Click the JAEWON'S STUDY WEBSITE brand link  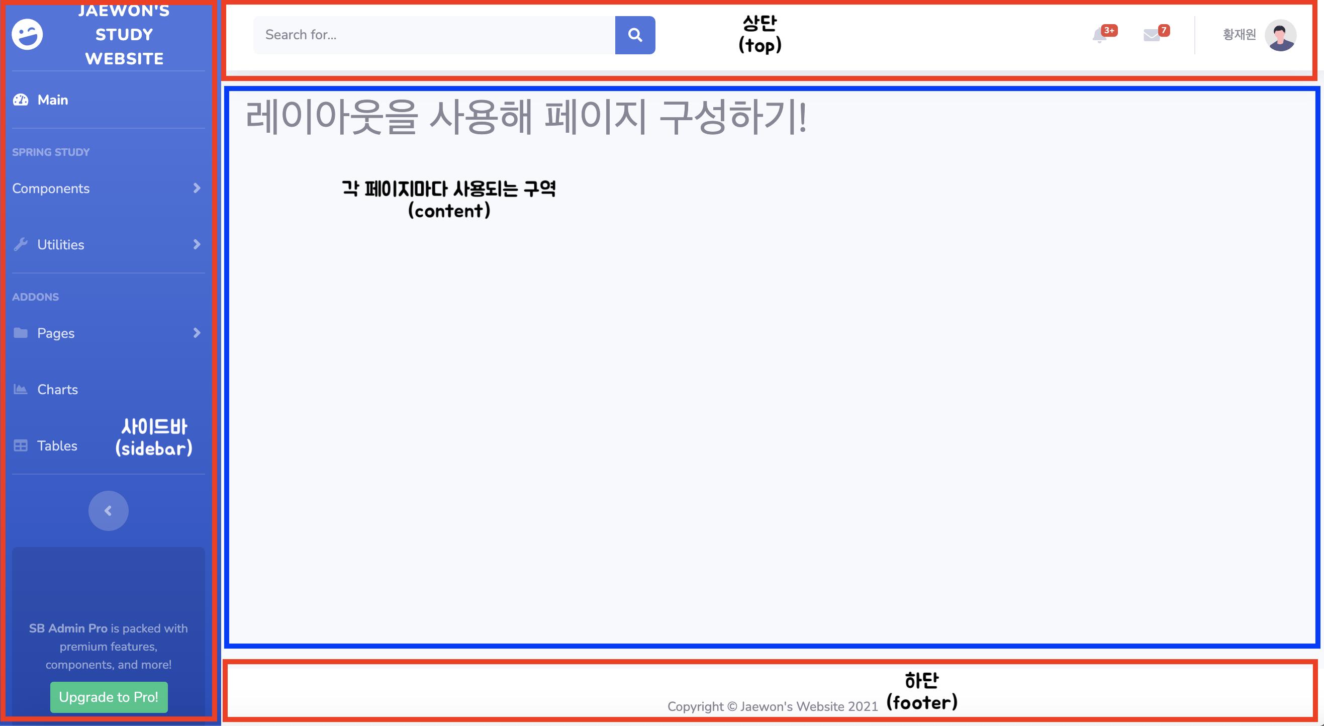pos(124,35)
